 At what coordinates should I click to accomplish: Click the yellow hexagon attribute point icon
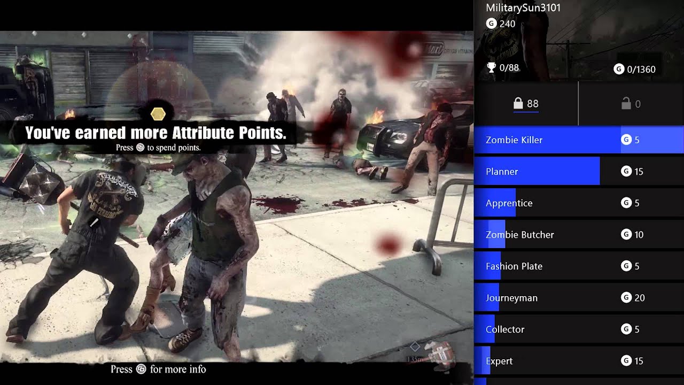point(158,113)
